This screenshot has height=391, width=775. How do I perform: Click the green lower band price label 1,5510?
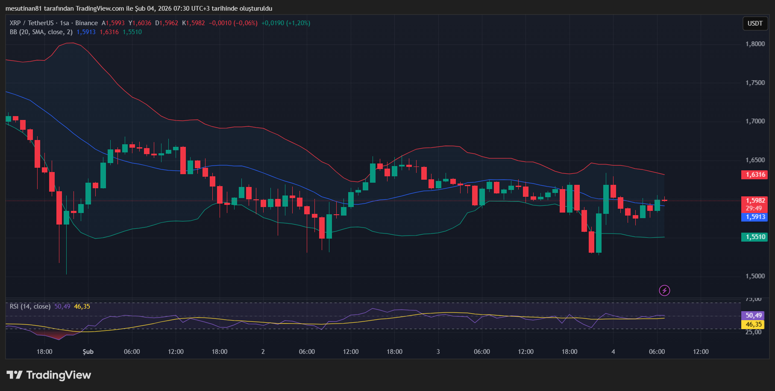754,237
